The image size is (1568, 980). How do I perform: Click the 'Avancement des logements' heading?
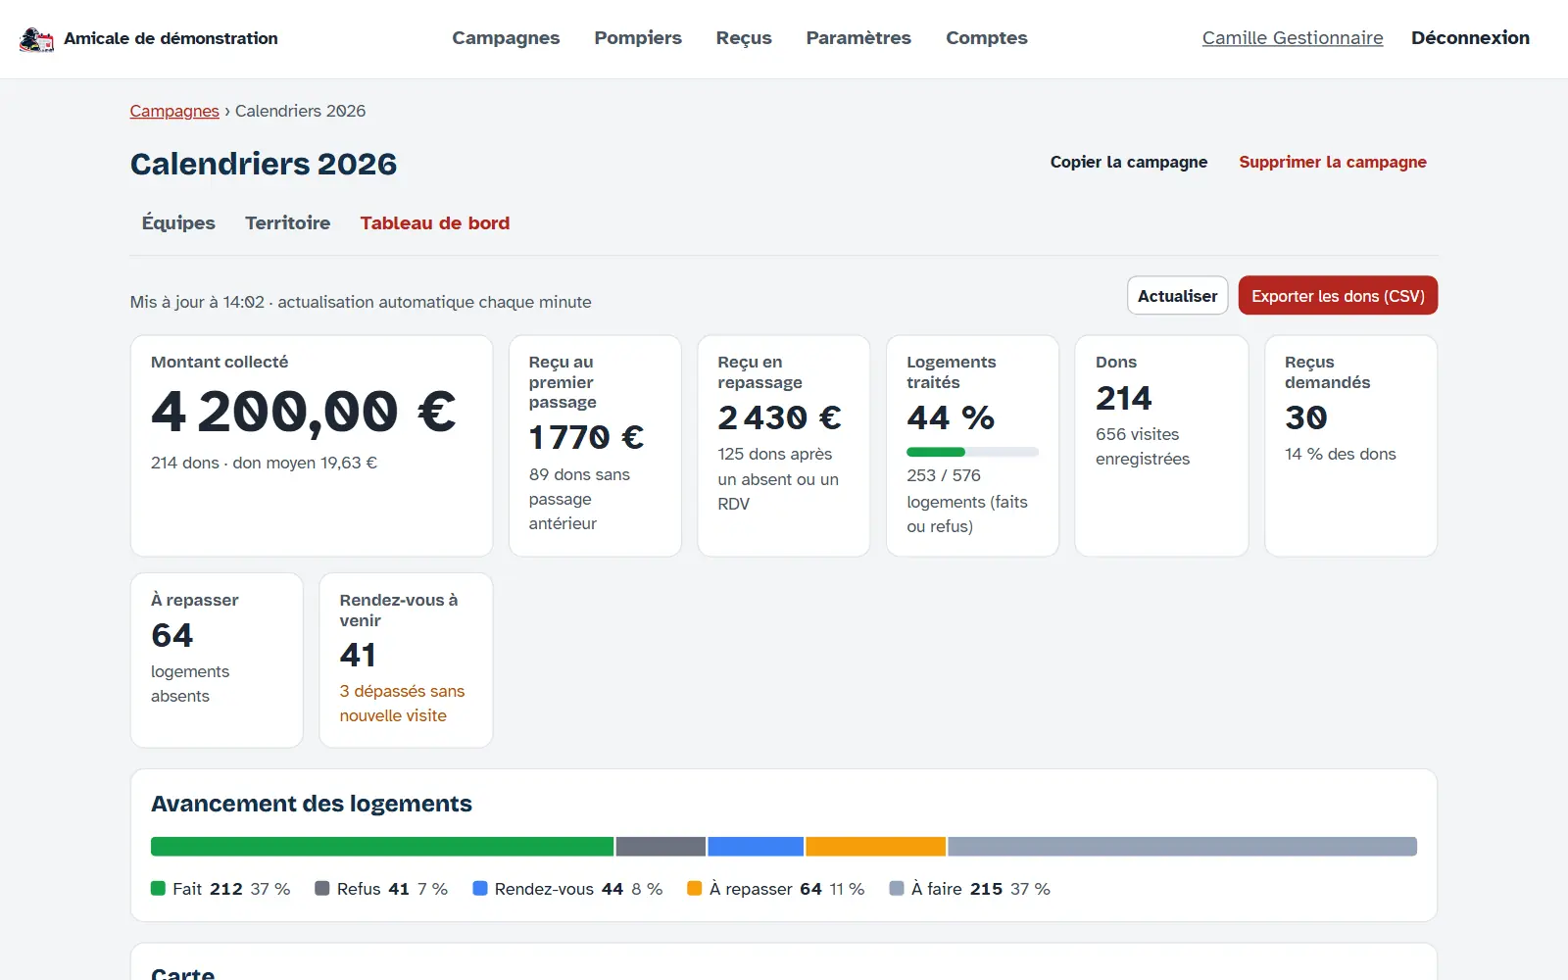312,804
